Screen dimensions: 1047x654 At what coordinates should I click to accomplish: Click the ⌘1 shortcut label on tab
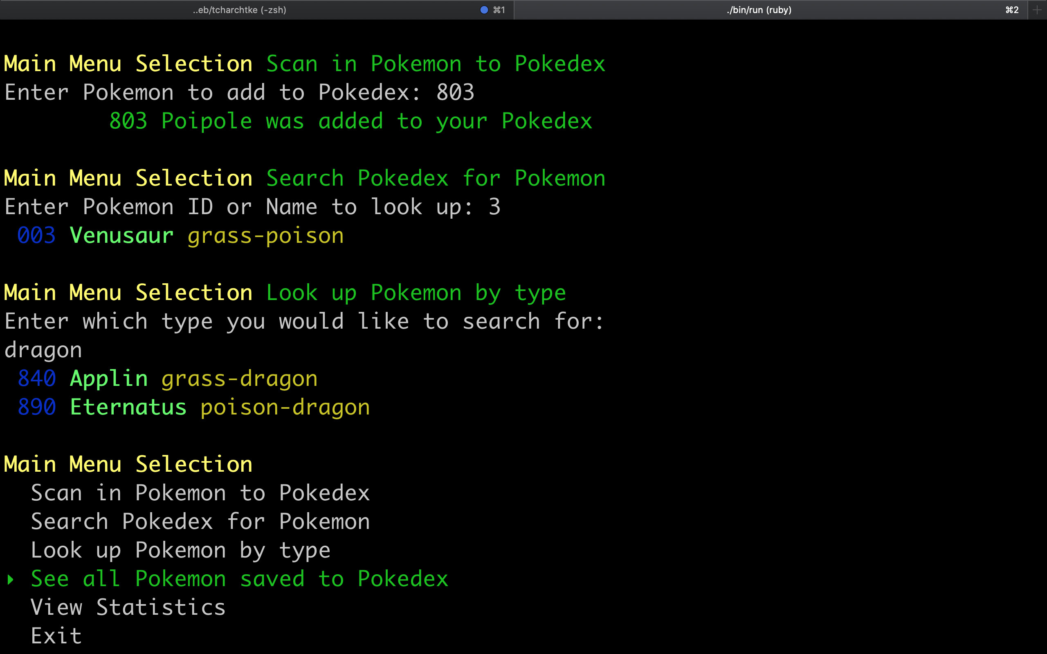click(499, 9)
